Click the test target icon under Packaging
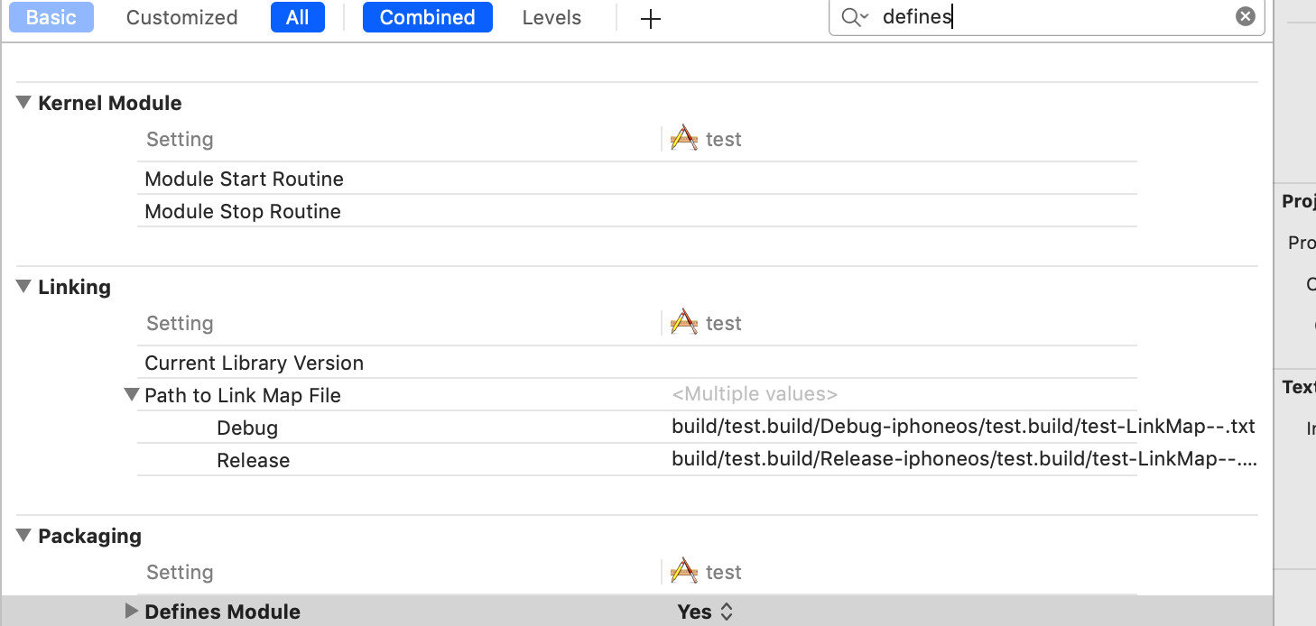Screen dimensions: 1316x626 [684, 572]
